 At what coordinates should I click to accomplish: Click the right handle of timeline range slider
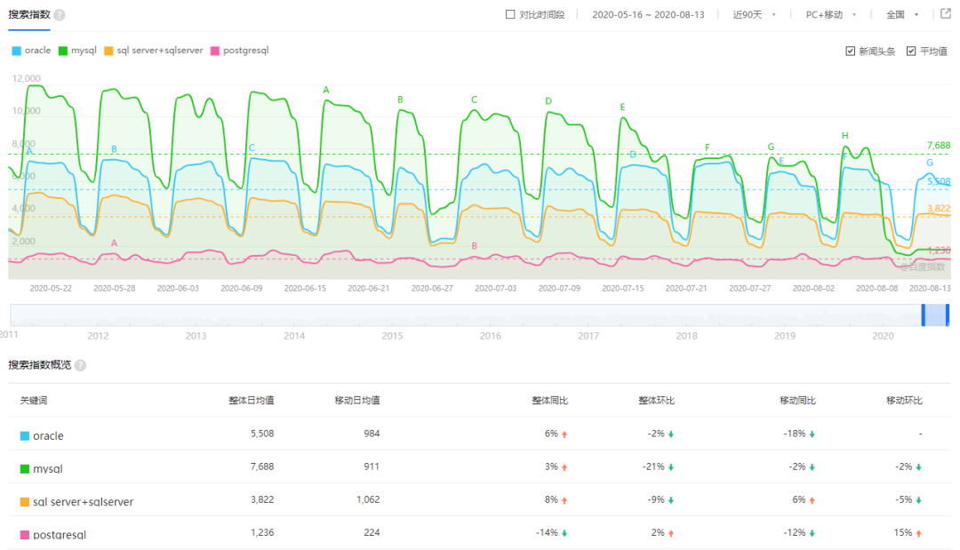tap(948, 315)
